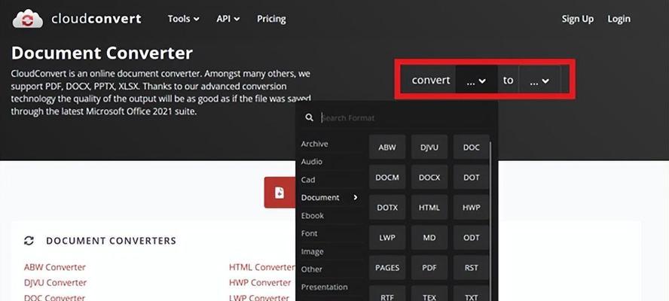Select the Font category
Viewport: 669px width, 301px height.
tap(309, 233)
